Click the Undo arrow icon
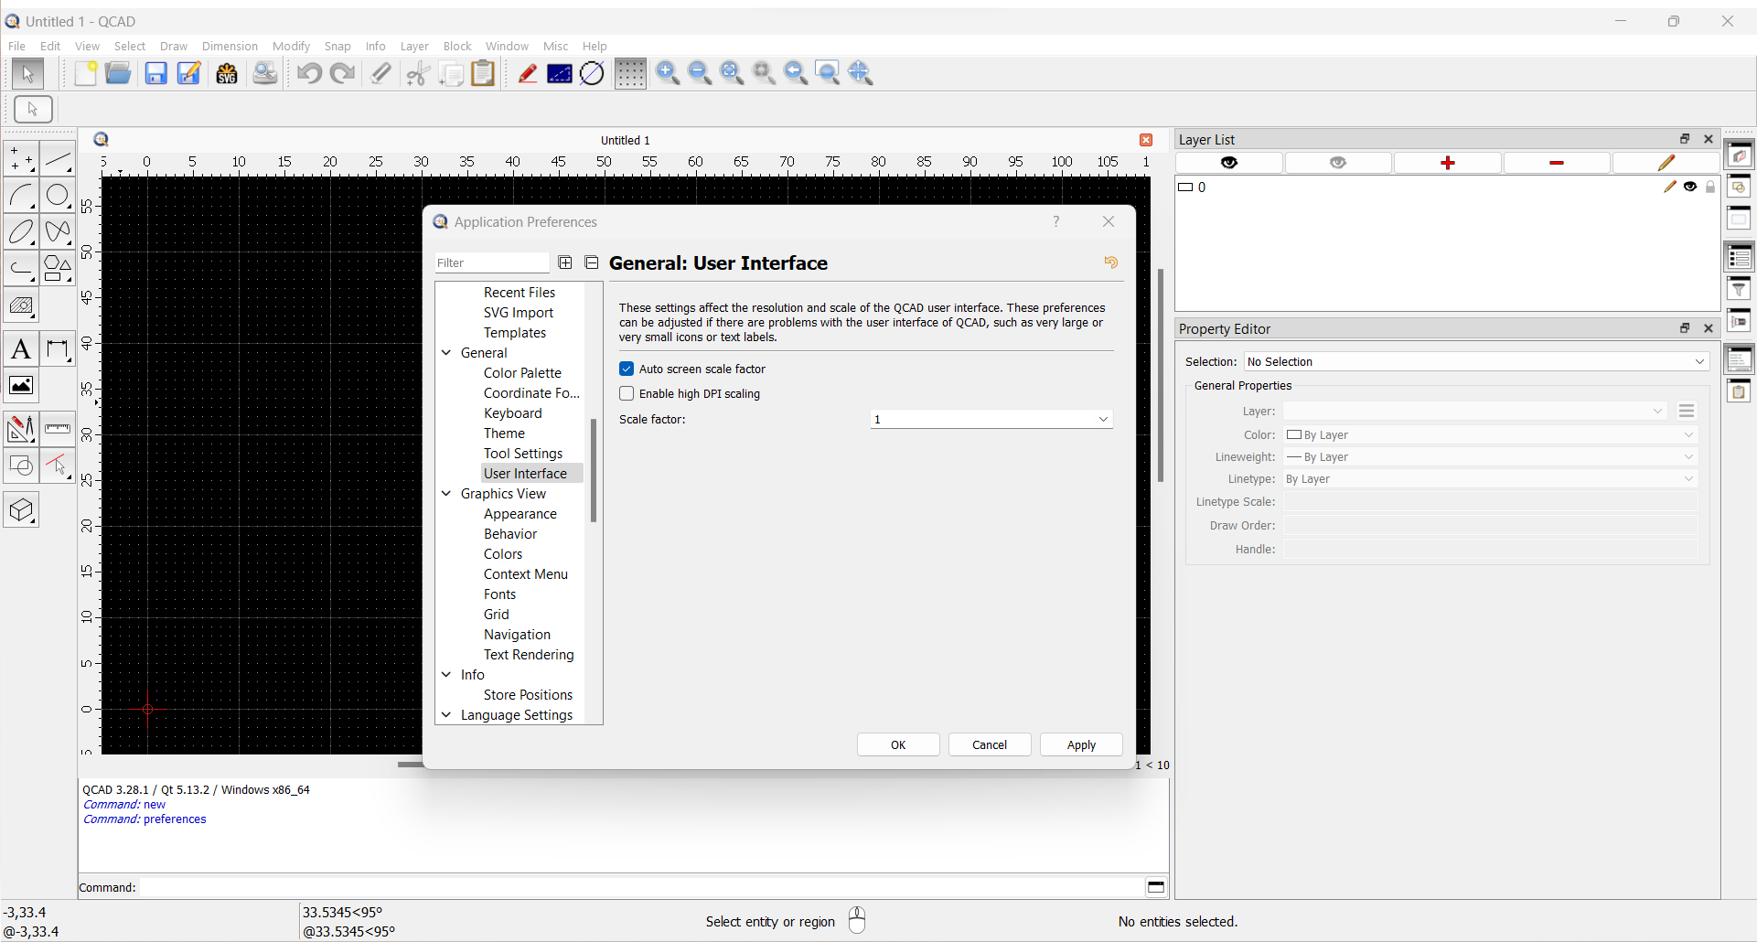1757x942 pixels. tap(309, 73)
